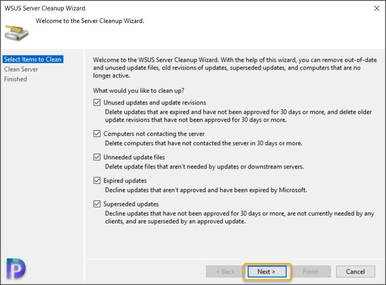The height and width of the screenshot is (285, 386).
Task: Click the Welcome to the Server Cleanup Wizard heading
Action: pyautogui.click(x=90, y=21)
